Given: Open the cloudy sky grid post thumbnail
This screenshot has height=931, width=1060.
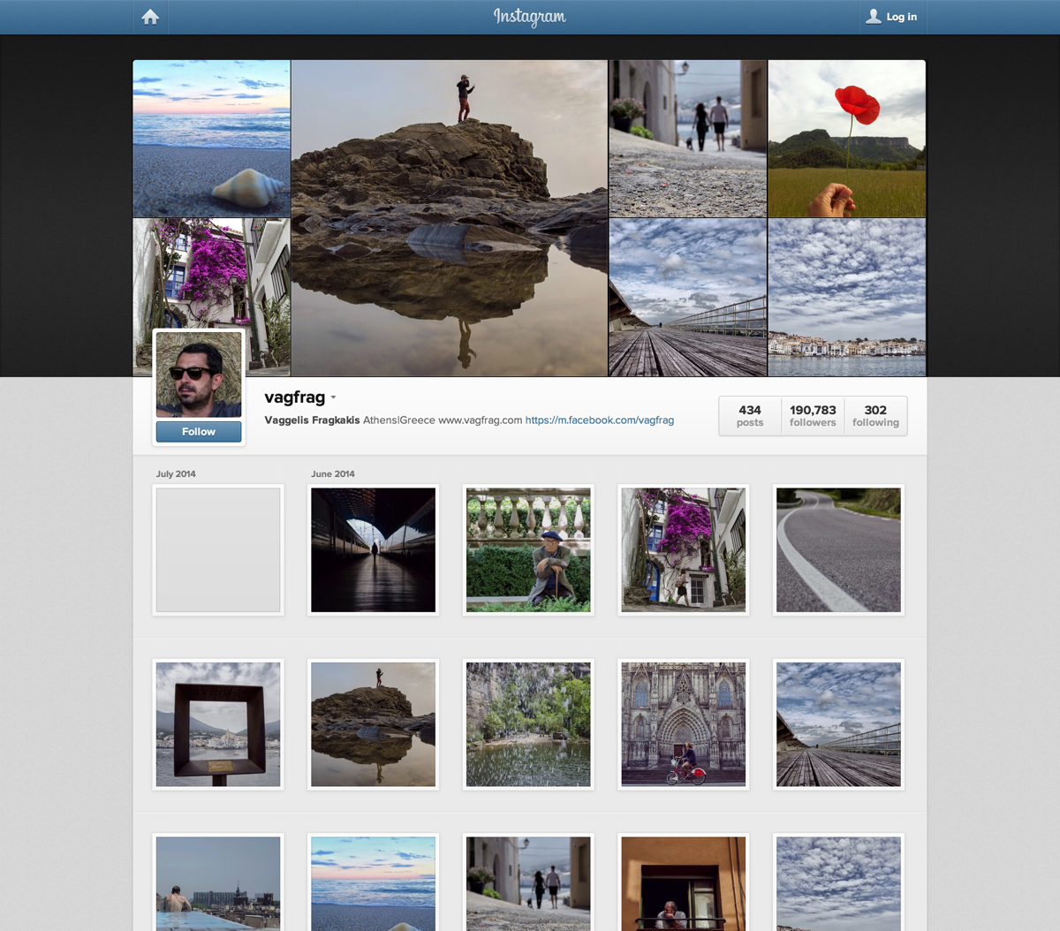Looking at the screenshot, I should [838, 882].
